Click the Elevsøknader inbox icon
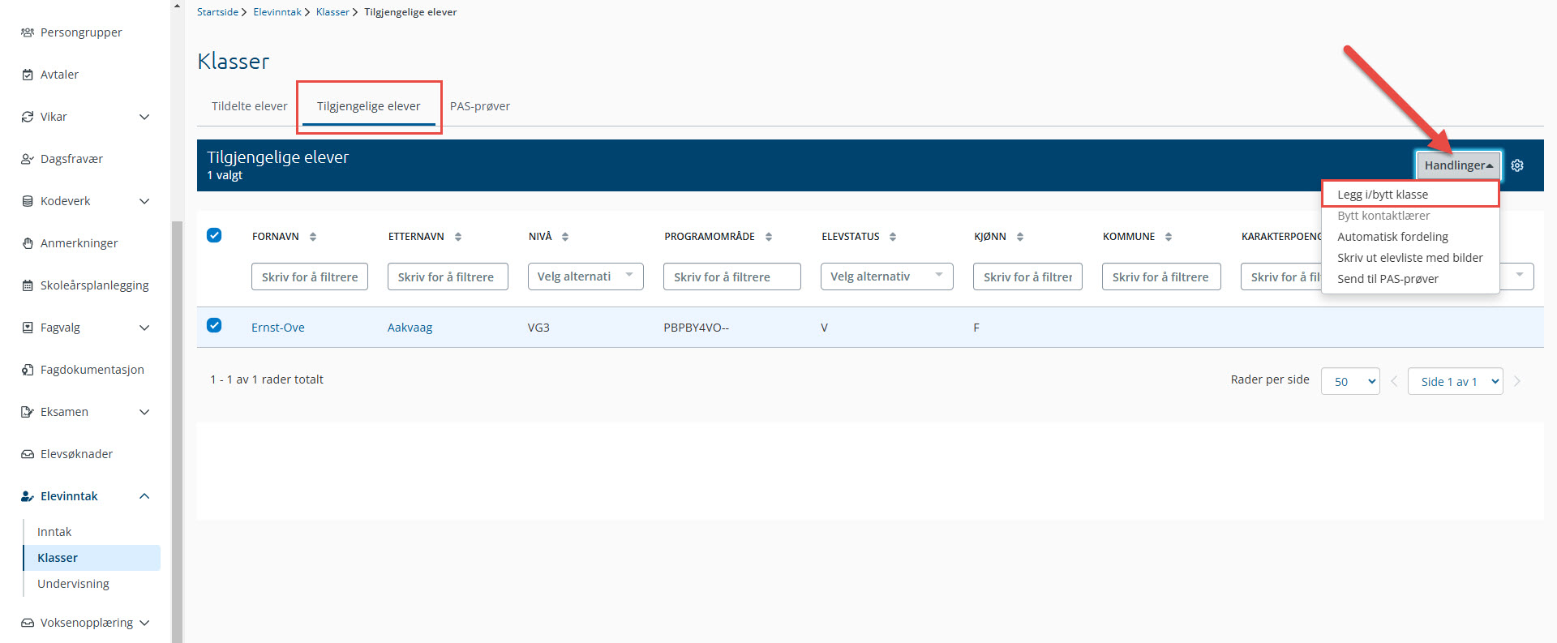The width and height of the screenshot is (1557, 643). 28,454
